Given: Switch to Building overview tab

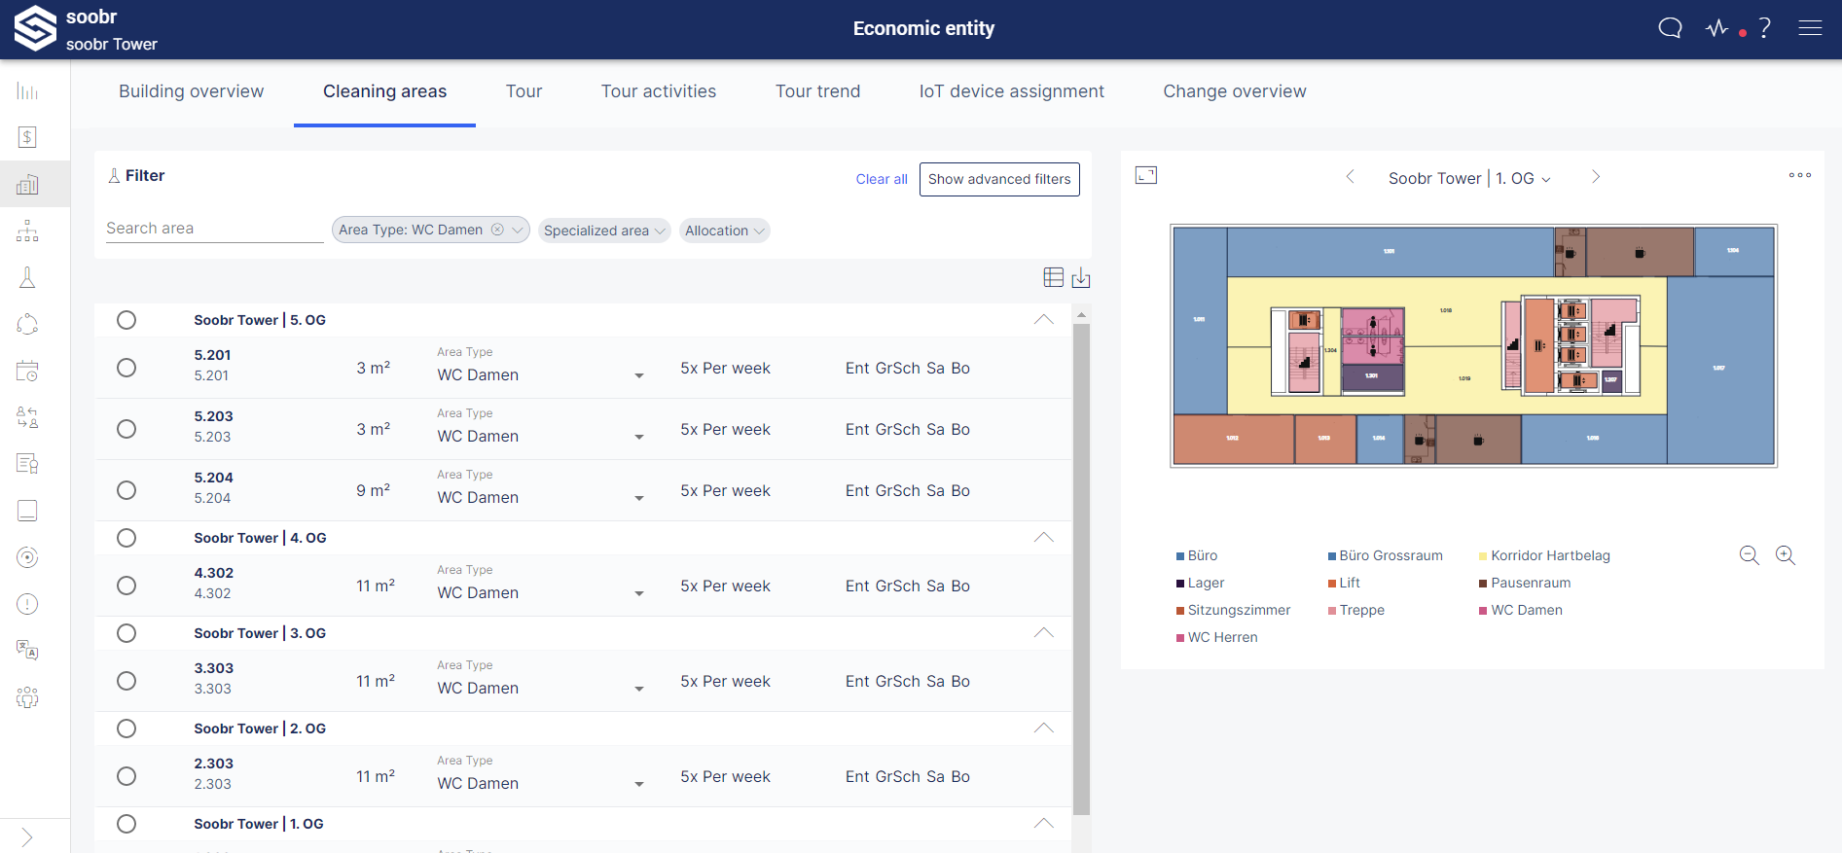Looking at the screenshot, I should [192, 91].
